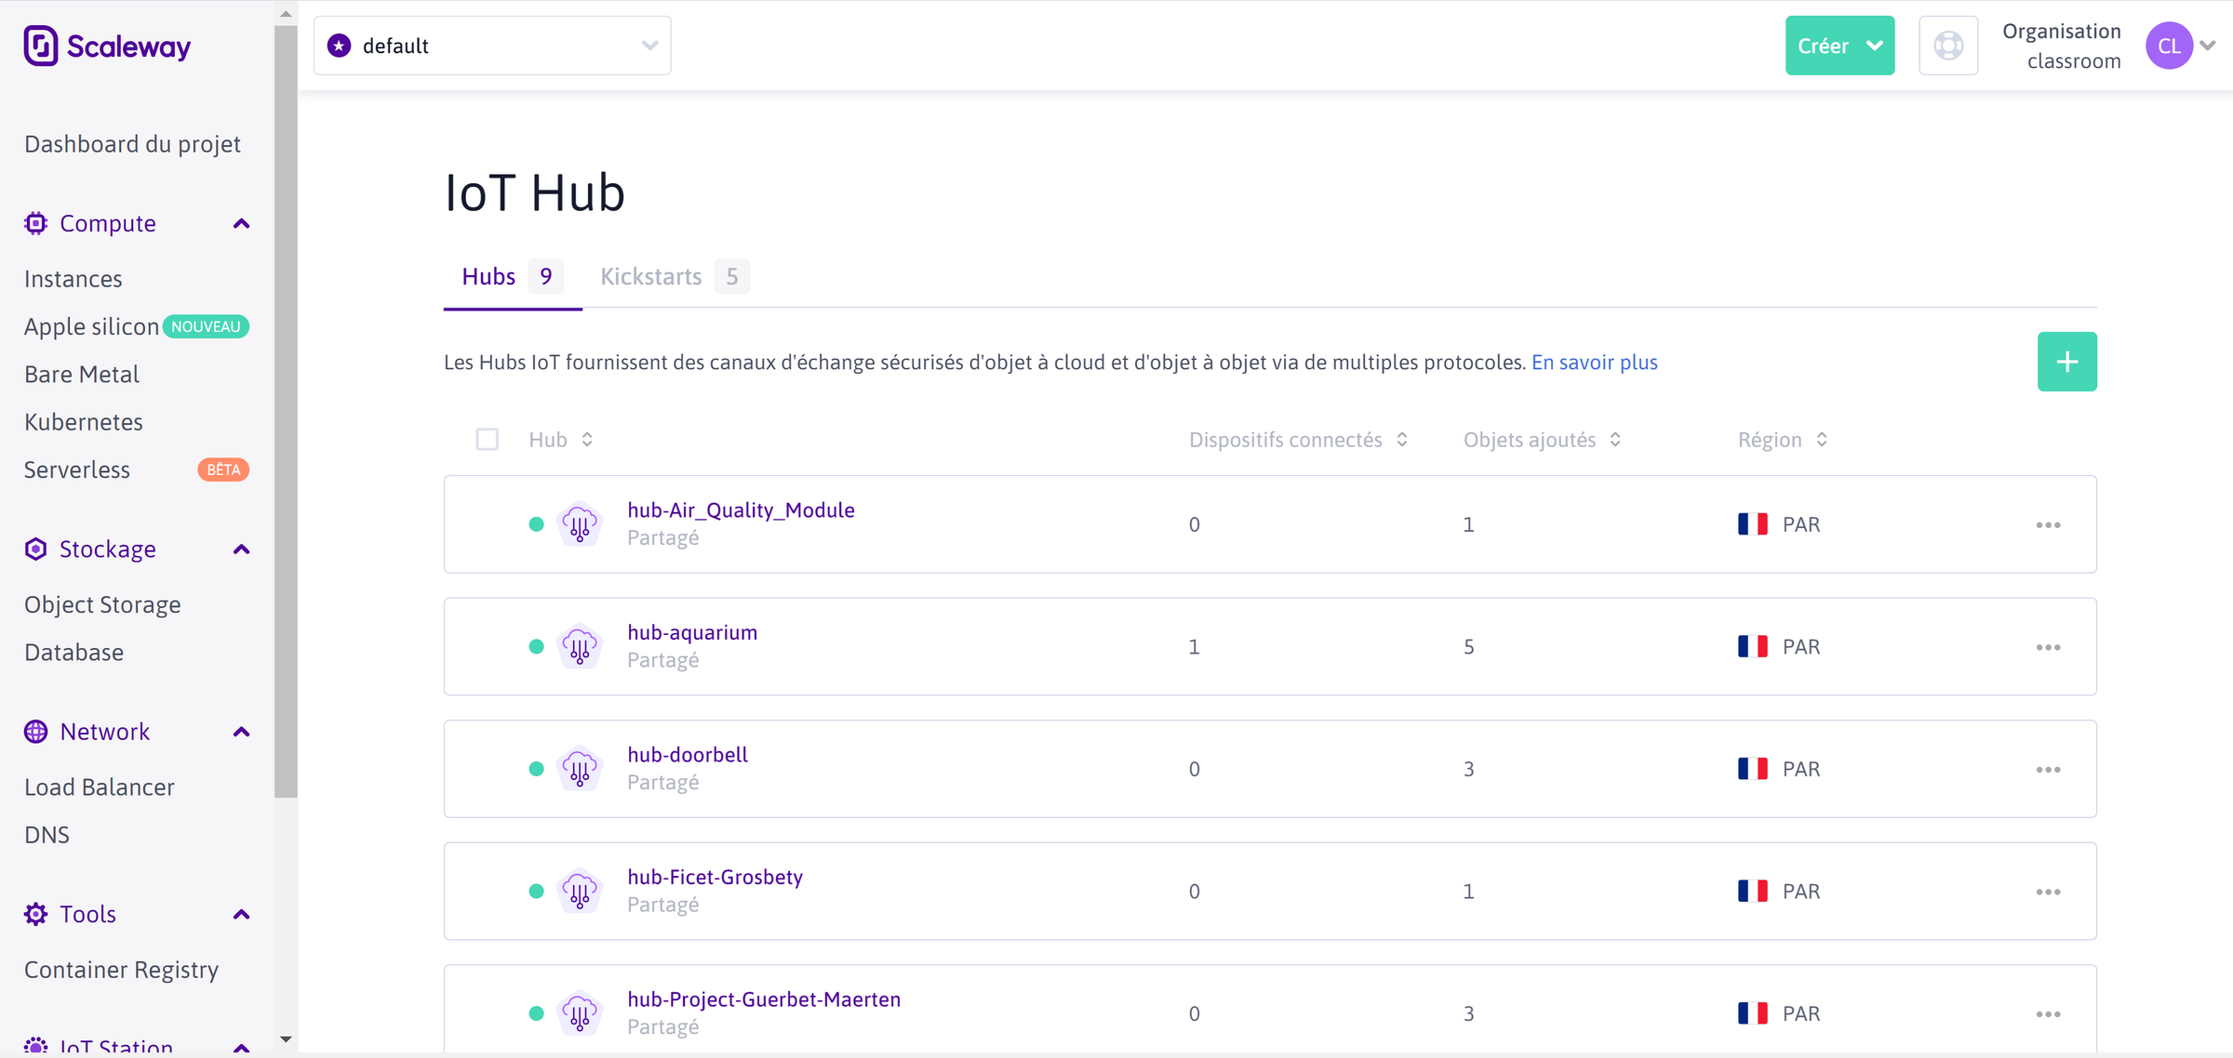The width and height of the screenshot is (2233, 1058).
Task: Click the Network globe icon
Action: pyautogui.click(x=35, y=732)
